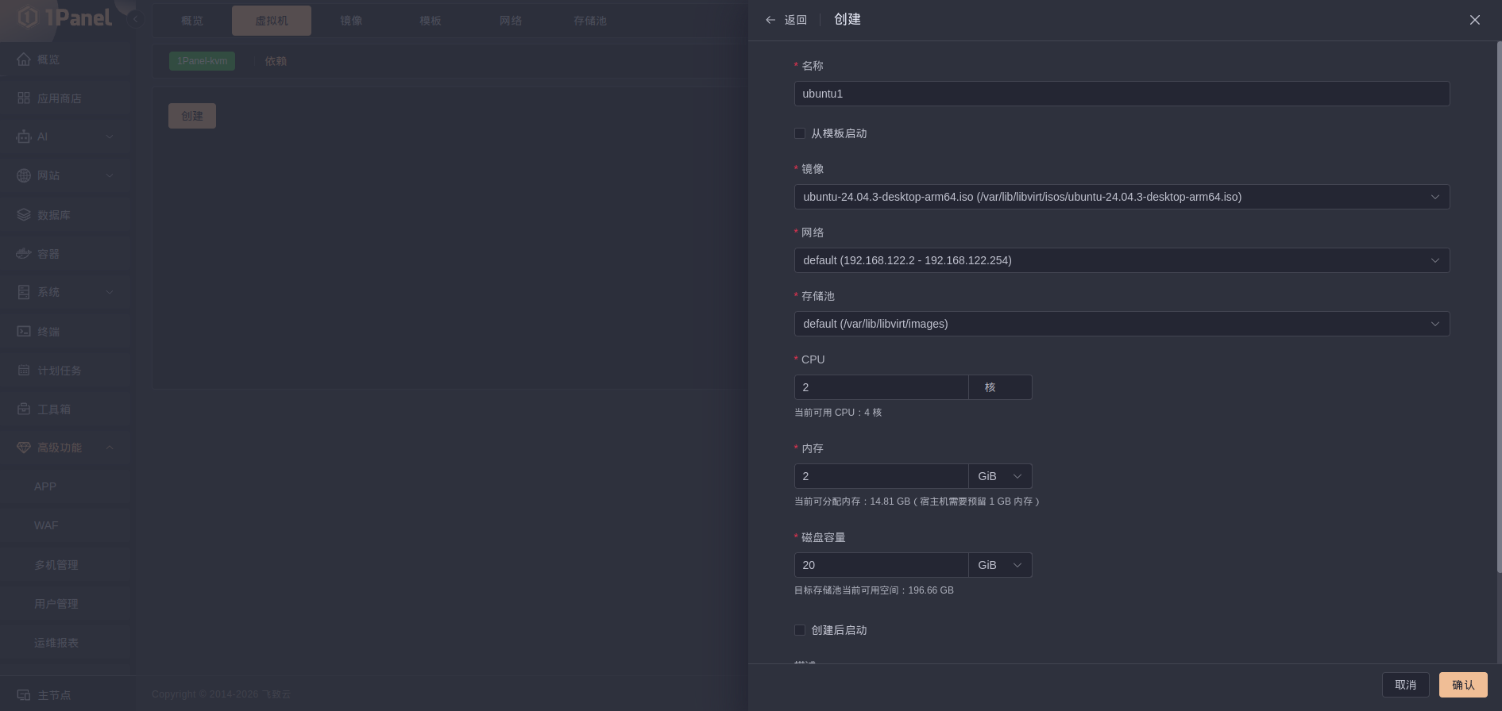This screenshot has width=1502, height=711.
Task: Click the 内存 value input field
Action: (882, 476)
